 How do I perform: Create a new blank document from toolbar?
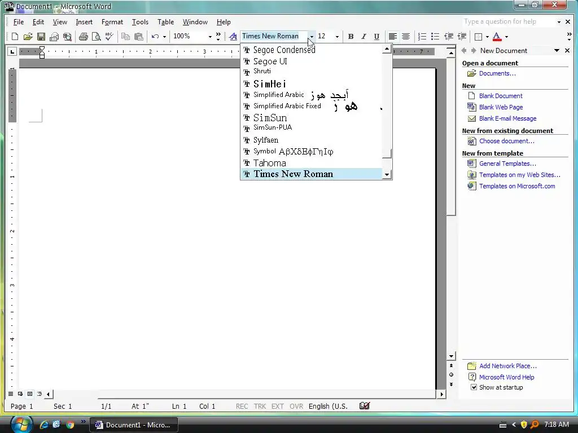coord(15,37)
